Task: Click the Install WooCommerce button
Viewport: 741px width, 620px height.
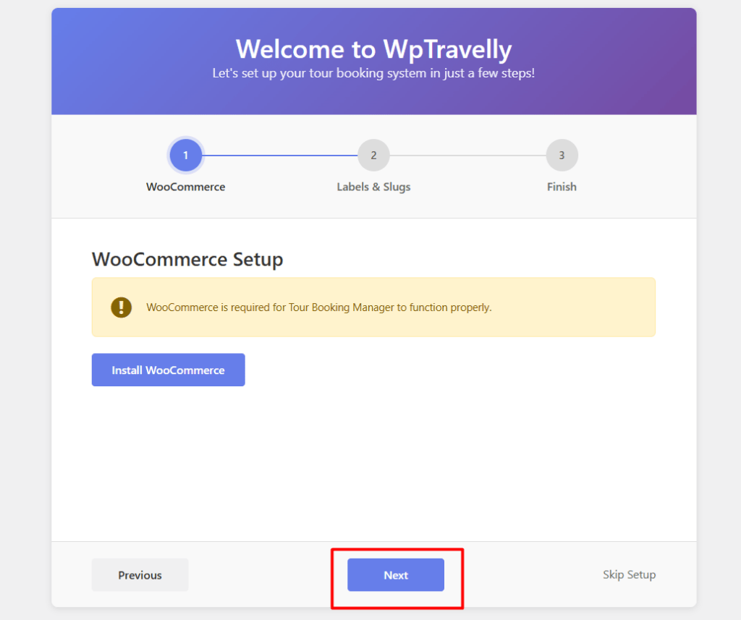Action: click(x=168, y=370)
